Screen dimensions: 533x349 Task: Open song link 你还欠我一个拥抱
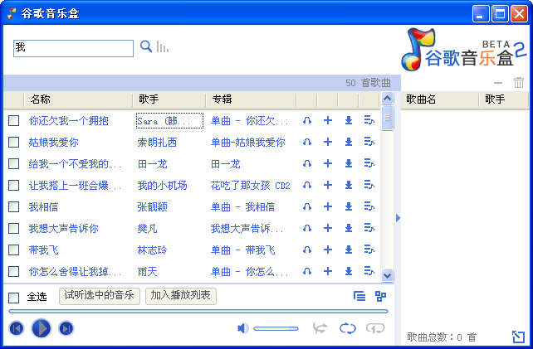pos(69,120)
